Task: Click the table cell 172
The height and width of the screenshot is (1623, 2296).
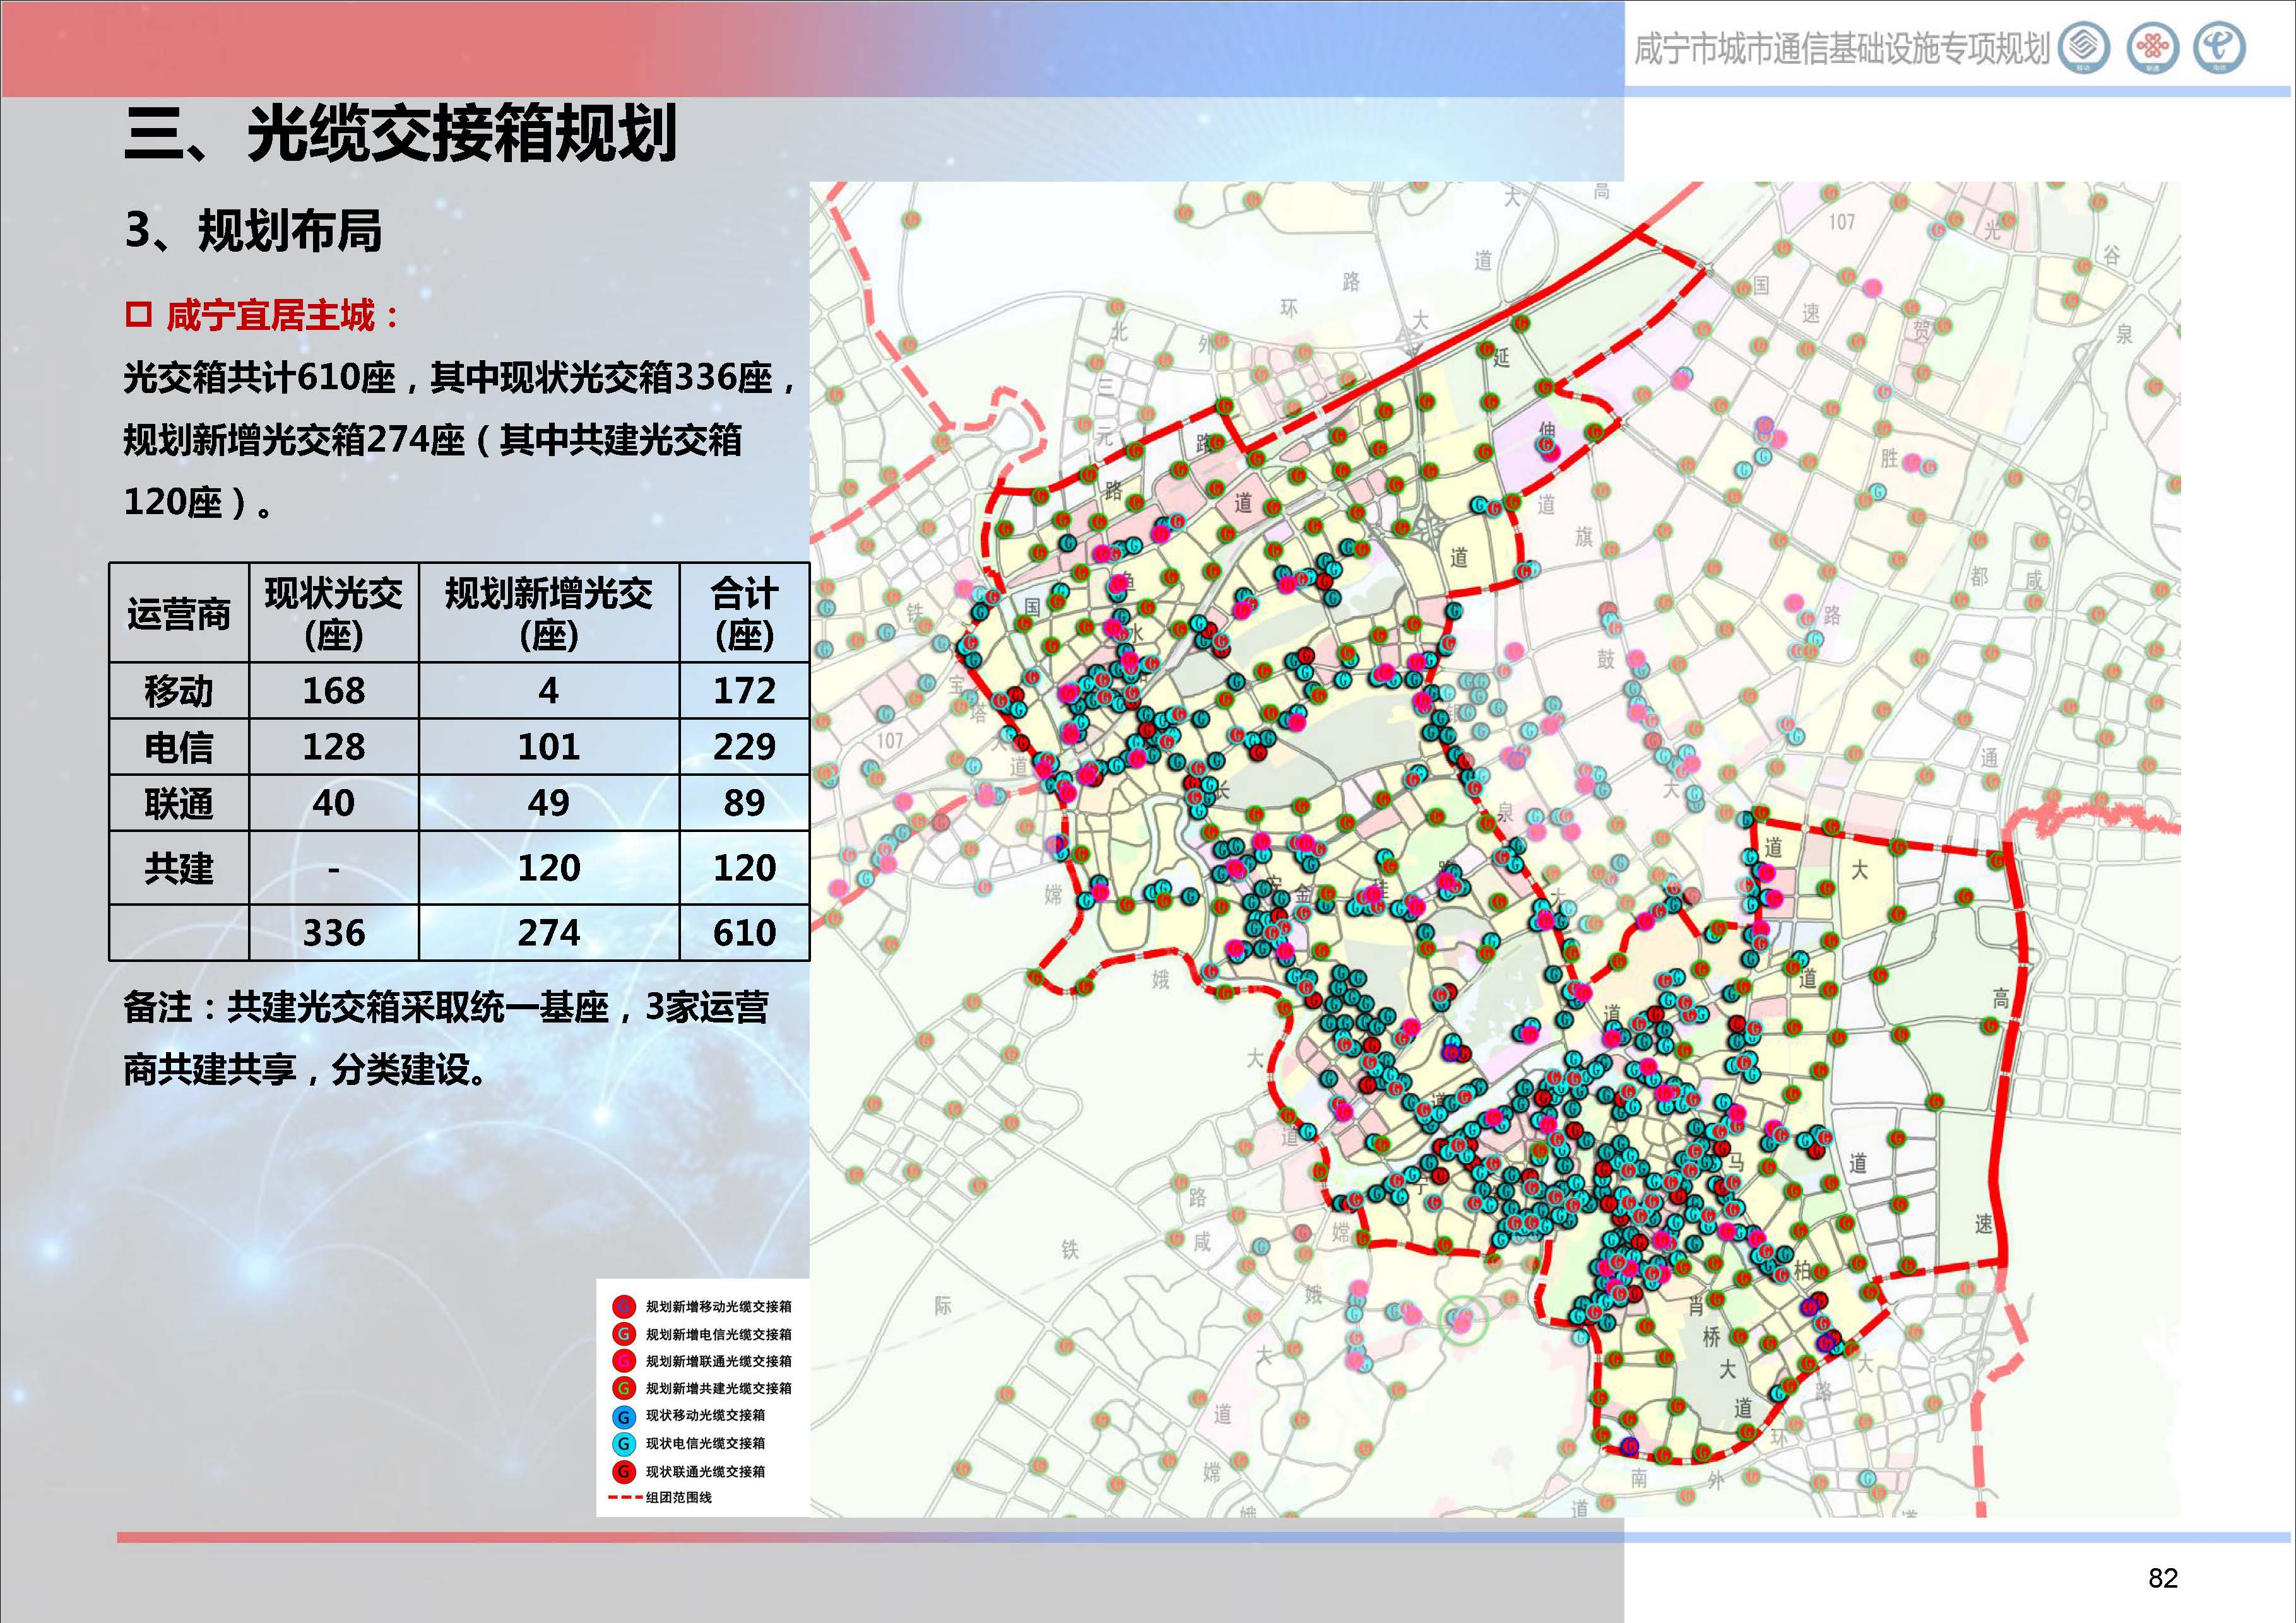Action: [x=744, y=691]
